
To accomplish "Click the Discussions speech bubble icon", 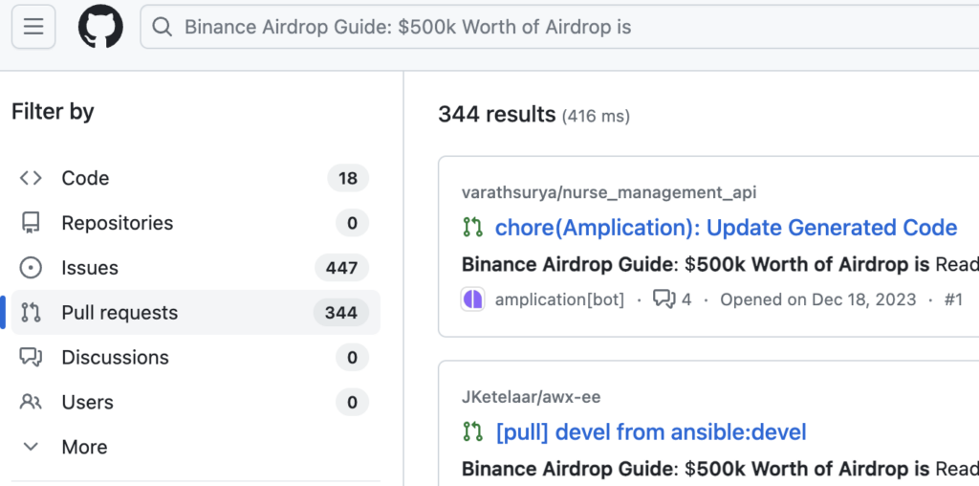I will click(x=31, y=358).
